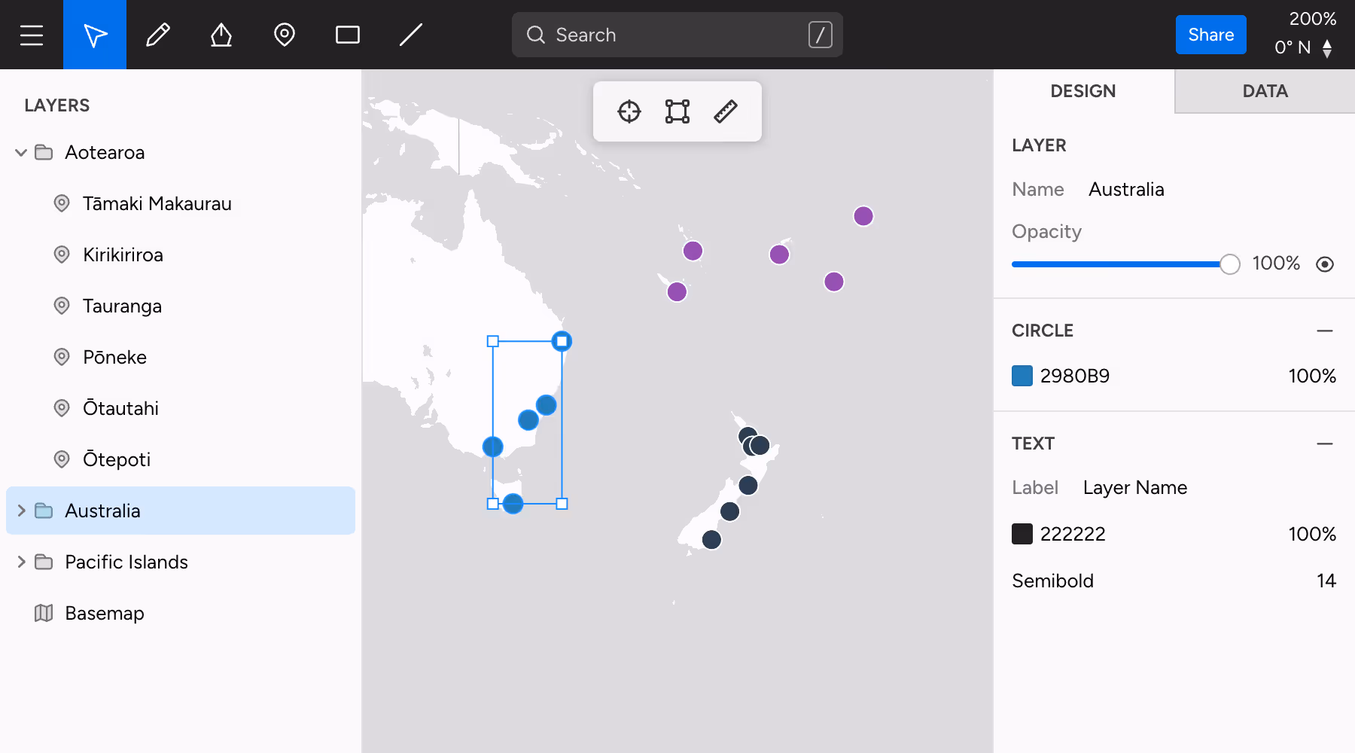Collapse the Aotearoa folder
Viewport: 1355px width, 753px height.
click(x=21, y=153)
